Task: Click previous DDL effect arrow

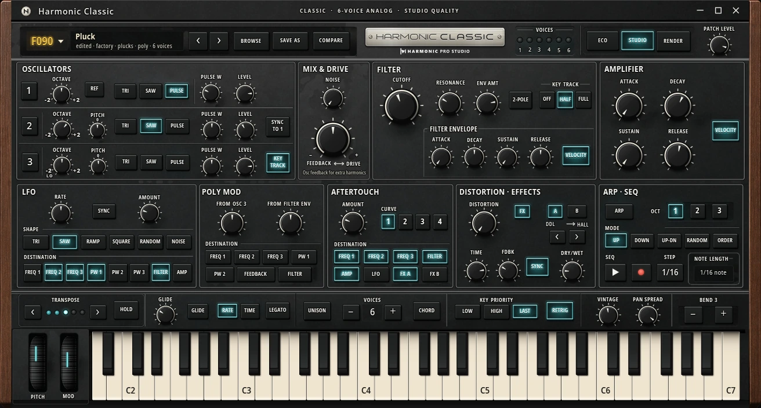Action: (x=557, y=236)
